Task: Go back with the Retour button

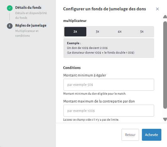Action: tap(130, 135)
